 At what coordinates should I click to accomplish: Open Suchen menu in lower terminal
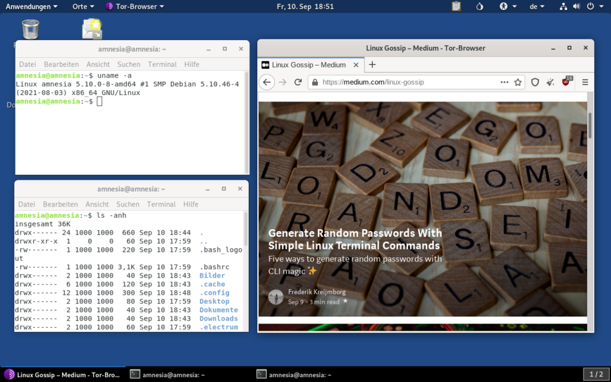128,204
